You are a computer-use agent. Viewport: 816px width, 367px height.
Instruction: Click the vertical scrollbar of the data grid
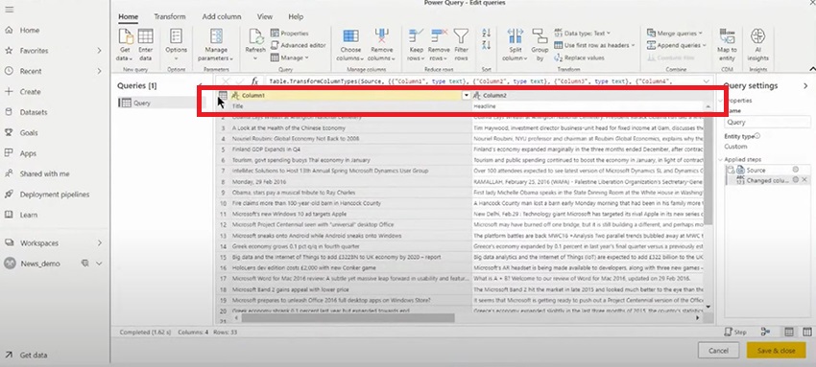(708, 172)
